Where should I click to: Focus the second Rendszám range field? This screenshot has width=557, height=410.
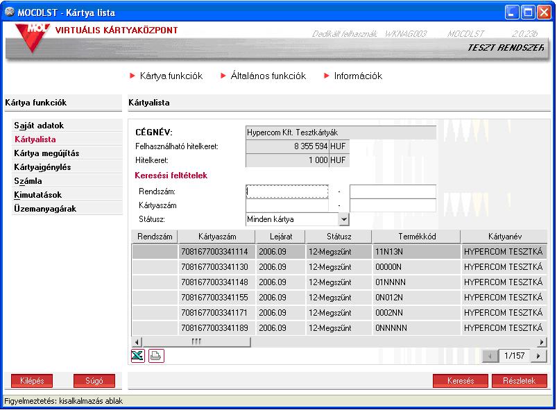pos(393,191)
